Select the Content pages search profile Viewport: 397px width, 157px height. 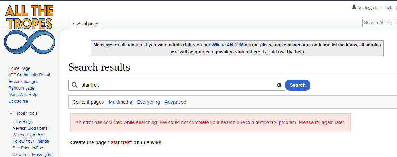coord(88,102)
